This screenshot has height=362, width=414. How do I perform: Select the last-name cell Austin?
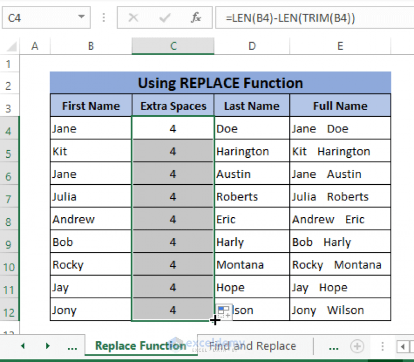coord(252,174)
